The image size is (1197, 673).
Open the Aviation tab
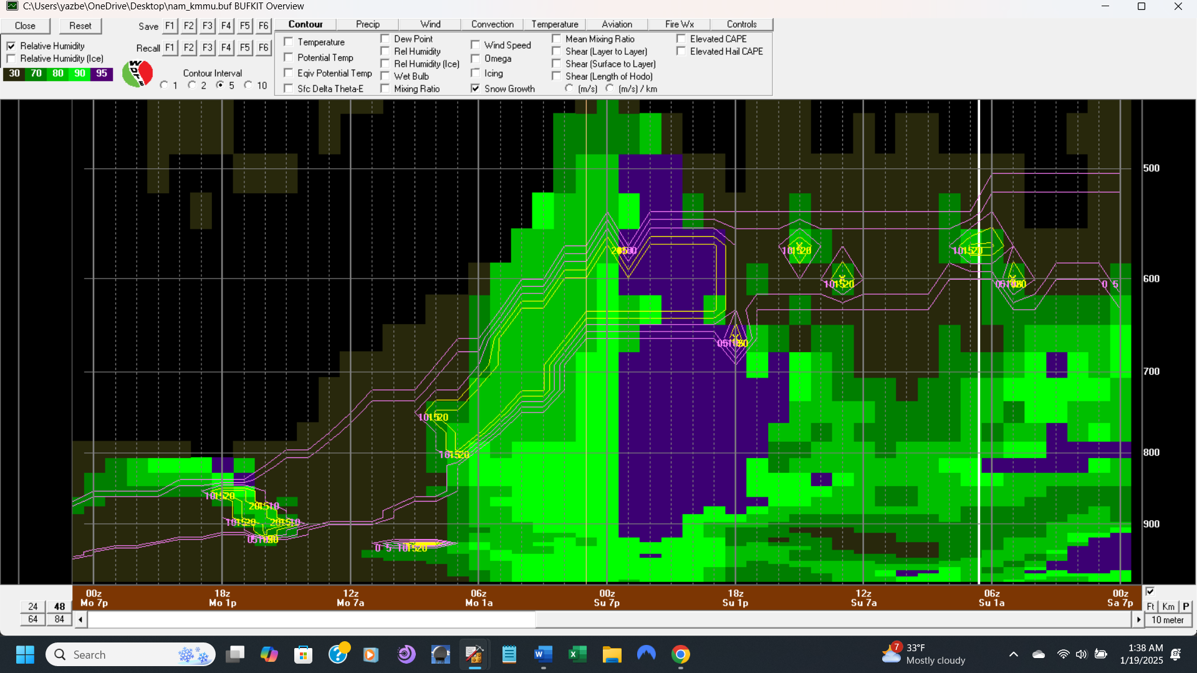click(617, 24)
